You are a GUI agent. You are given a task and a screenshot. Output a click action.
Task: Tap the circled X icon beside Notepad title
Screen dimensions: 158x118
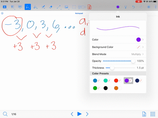tap(2, 13)
